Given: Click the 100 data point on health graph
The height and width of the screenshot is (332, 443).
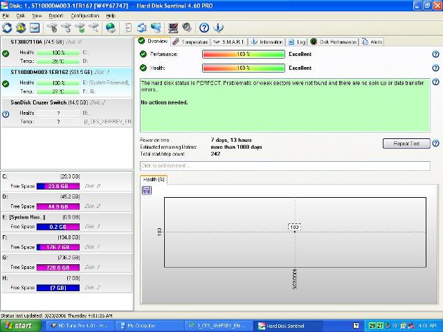Looking at the screenshot, I should (x=295, y=232).
